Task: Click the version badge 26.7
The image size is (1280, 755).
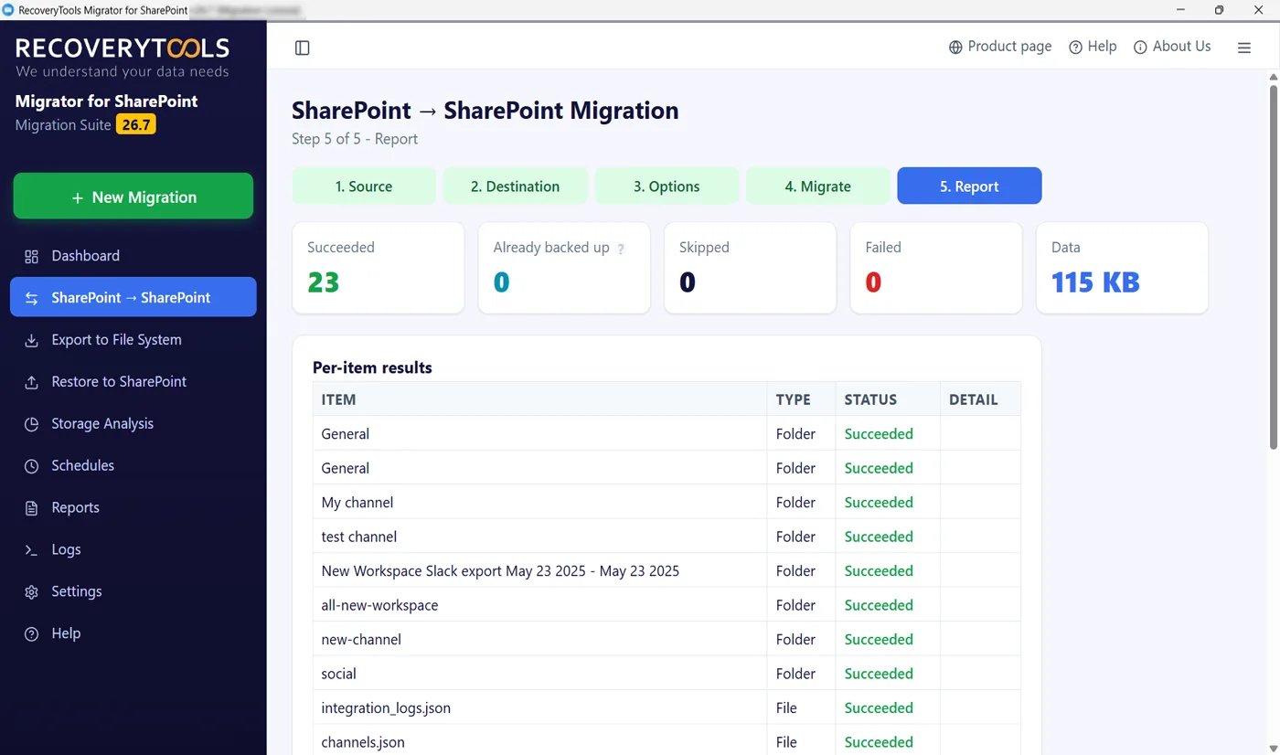Action: pos(136,124)
